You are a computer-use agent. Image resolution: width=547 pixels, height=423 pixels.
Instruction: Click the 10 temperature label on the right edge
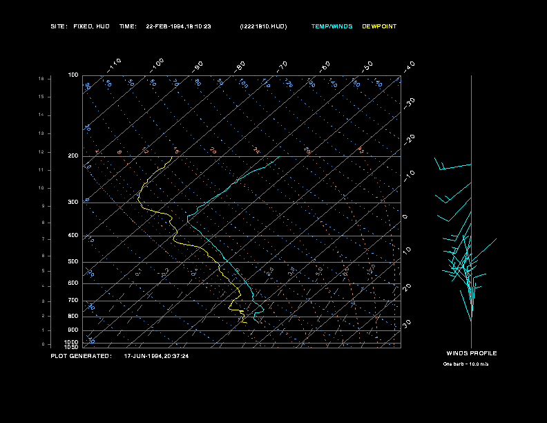[x=407, y=250]
